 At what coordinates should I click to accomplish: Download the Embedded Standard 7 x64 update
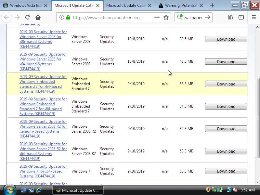(x=226, y=84)
